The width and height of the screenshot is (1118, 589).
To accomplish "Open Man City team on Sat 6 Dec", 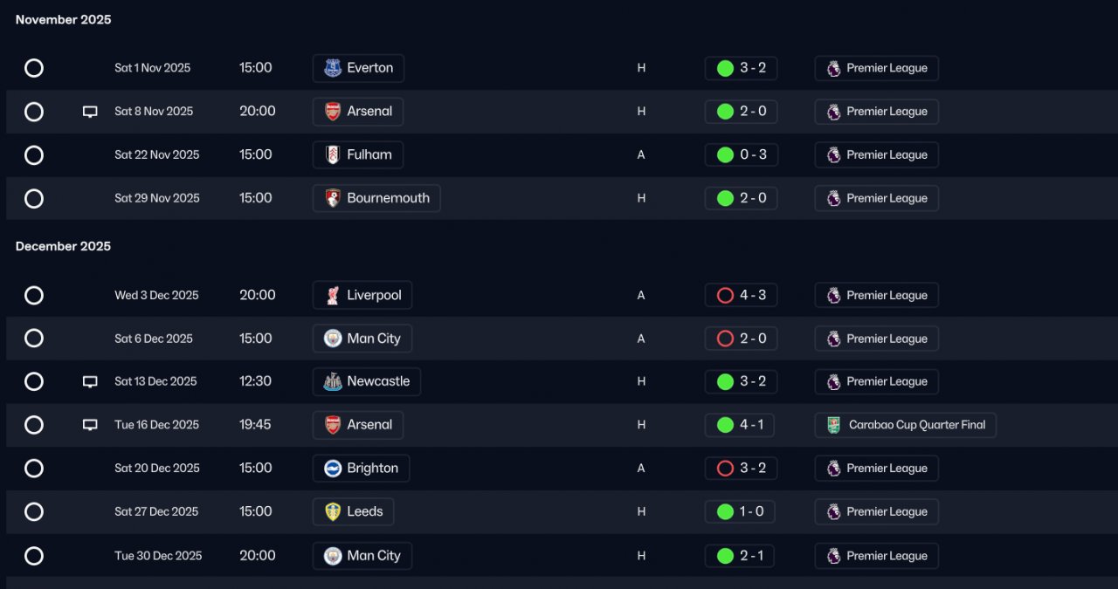I will click(x=362, y=339).
